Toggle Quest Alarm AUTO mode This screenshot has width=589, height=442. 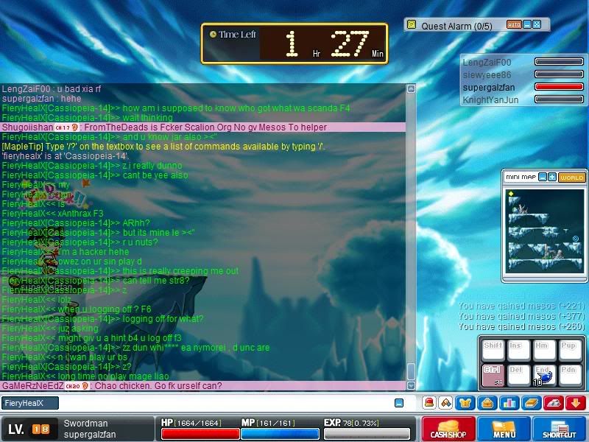point(514,25)
